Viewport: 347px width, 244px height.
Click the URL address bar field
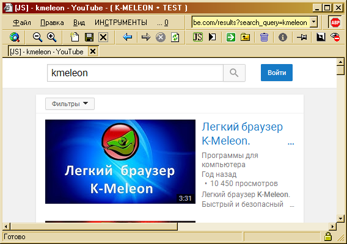coord(250,23)
